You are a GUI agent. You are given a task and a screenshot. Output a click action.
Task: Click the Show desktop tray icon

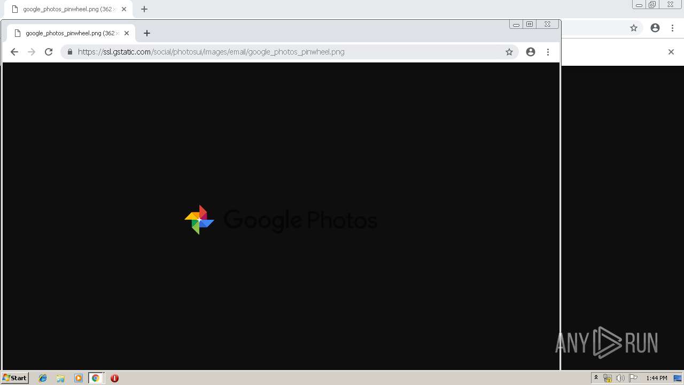tap(678, 378)
